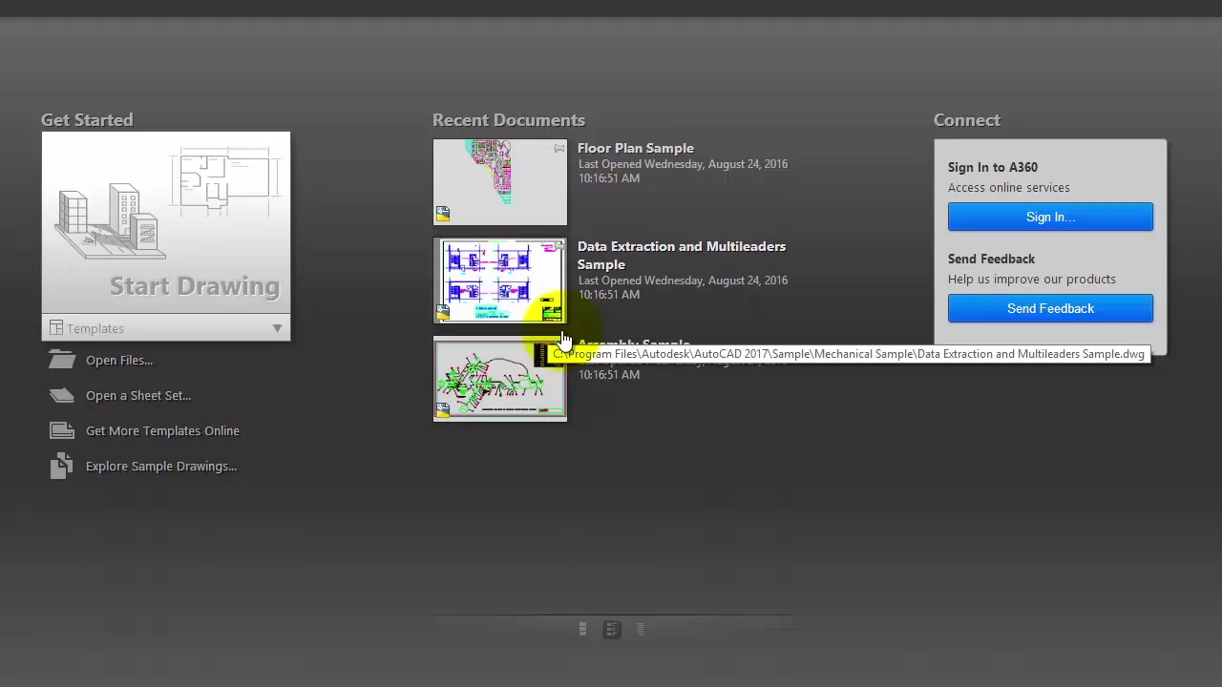
Task: Click the Data Extraction and Multileaders Sample title
Action: (682, 256)
